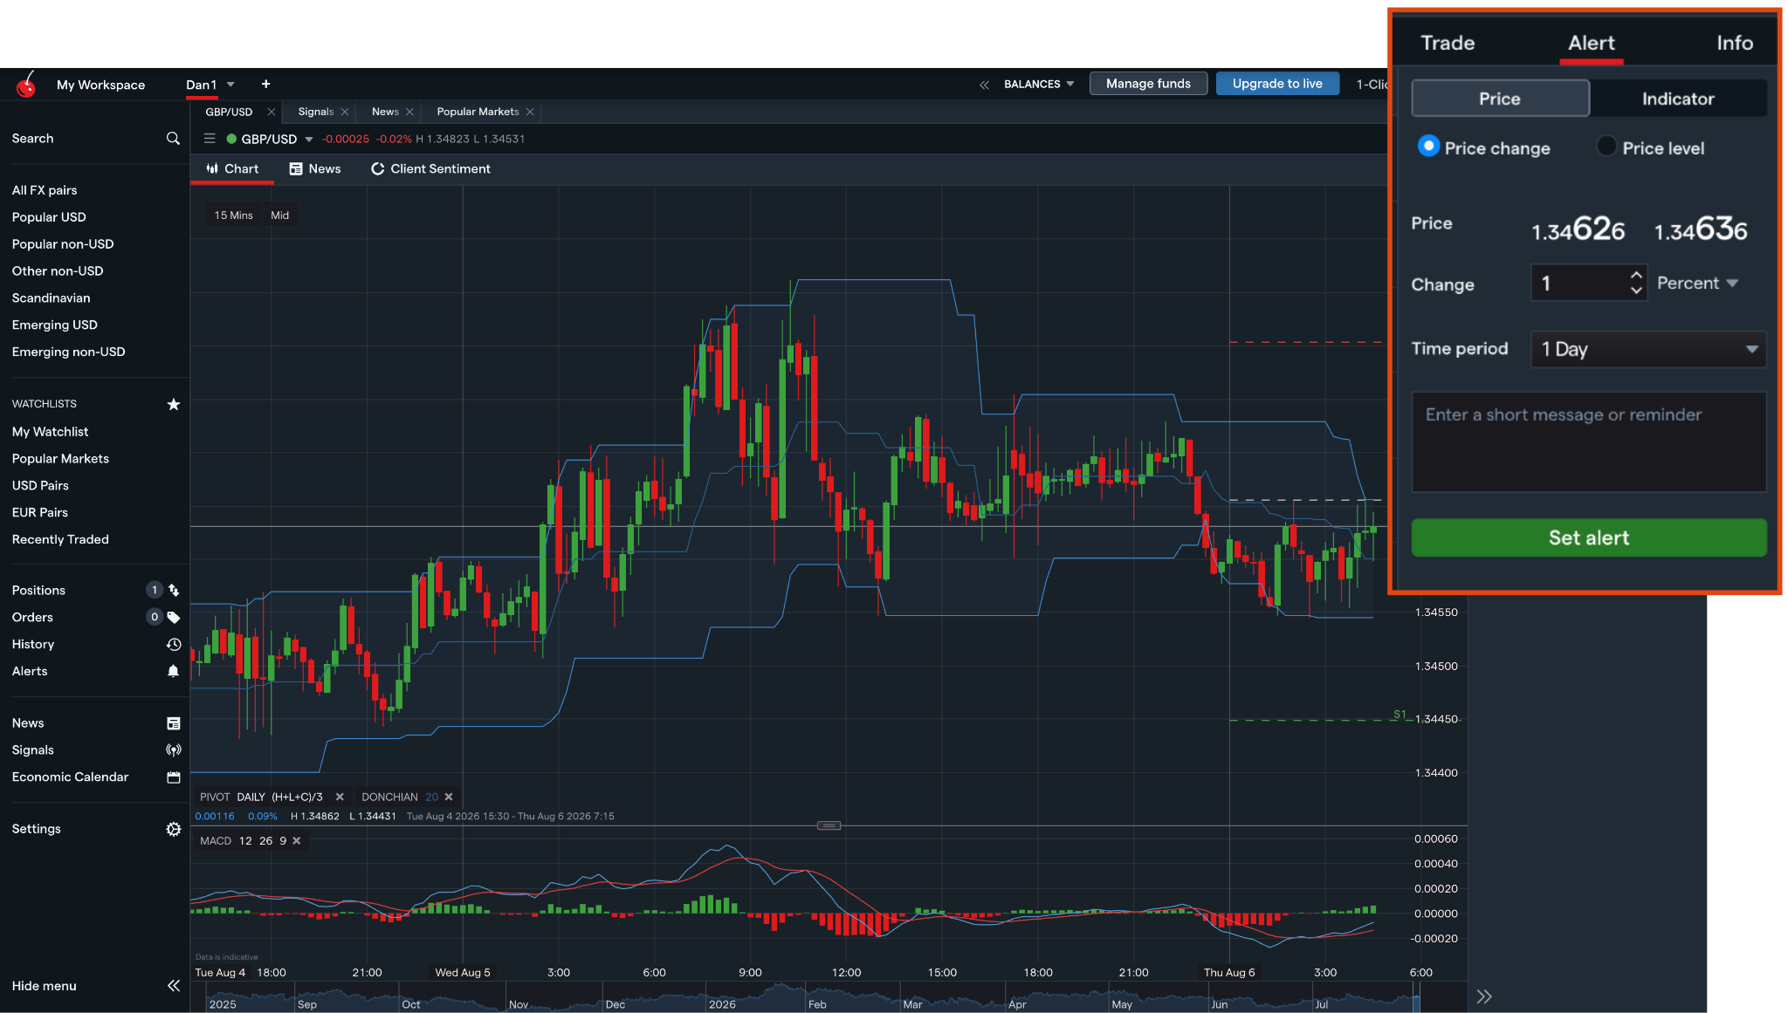Open Settings via the gear icon
Screen dimensions: 1788x1013
click(x=174, y=829)
